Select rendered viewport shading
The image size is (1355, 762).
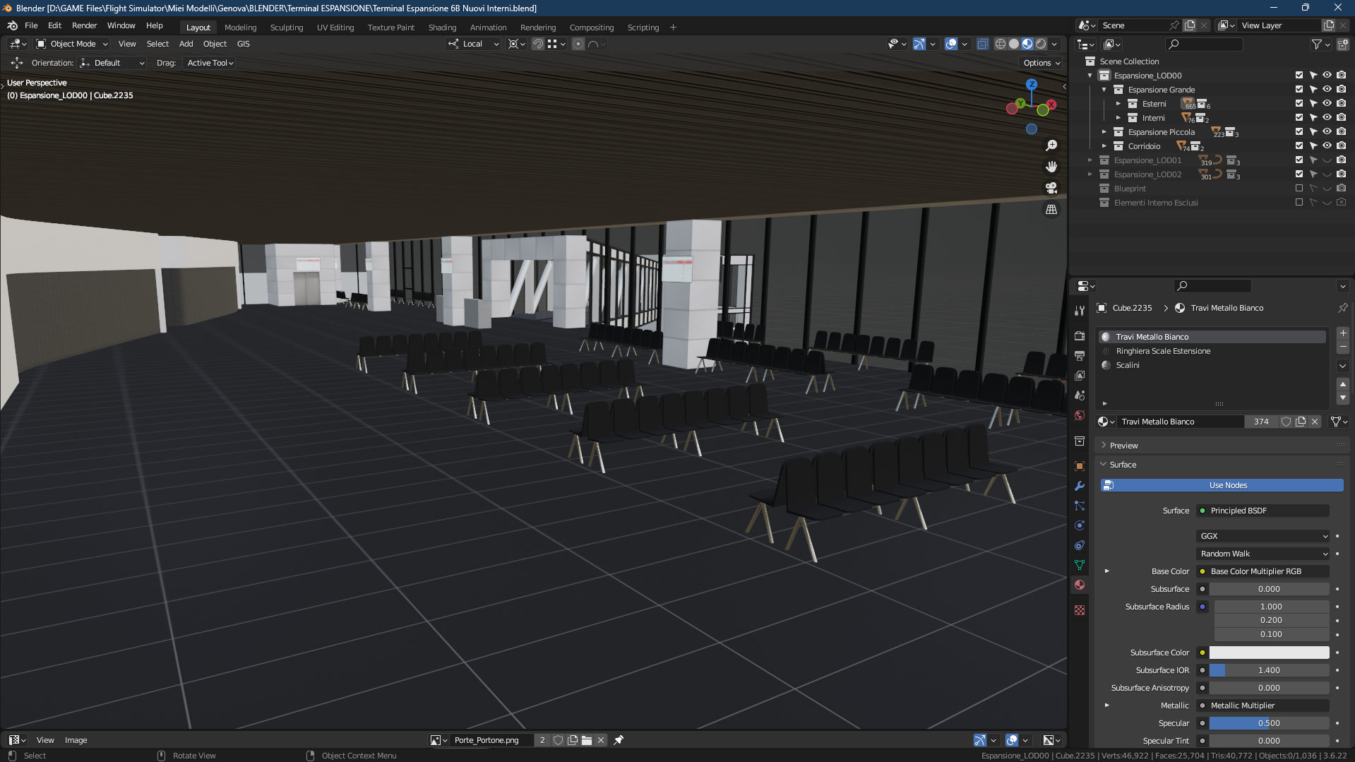[x=1041, y=44]
